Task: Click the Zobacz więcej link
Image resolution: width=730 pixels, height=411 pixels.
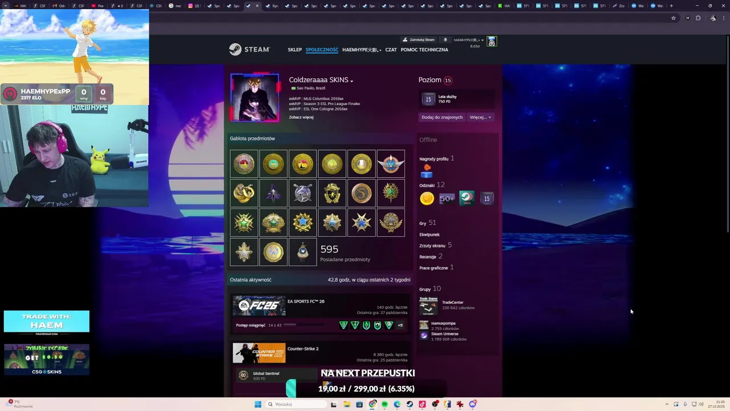Action: 301,118
